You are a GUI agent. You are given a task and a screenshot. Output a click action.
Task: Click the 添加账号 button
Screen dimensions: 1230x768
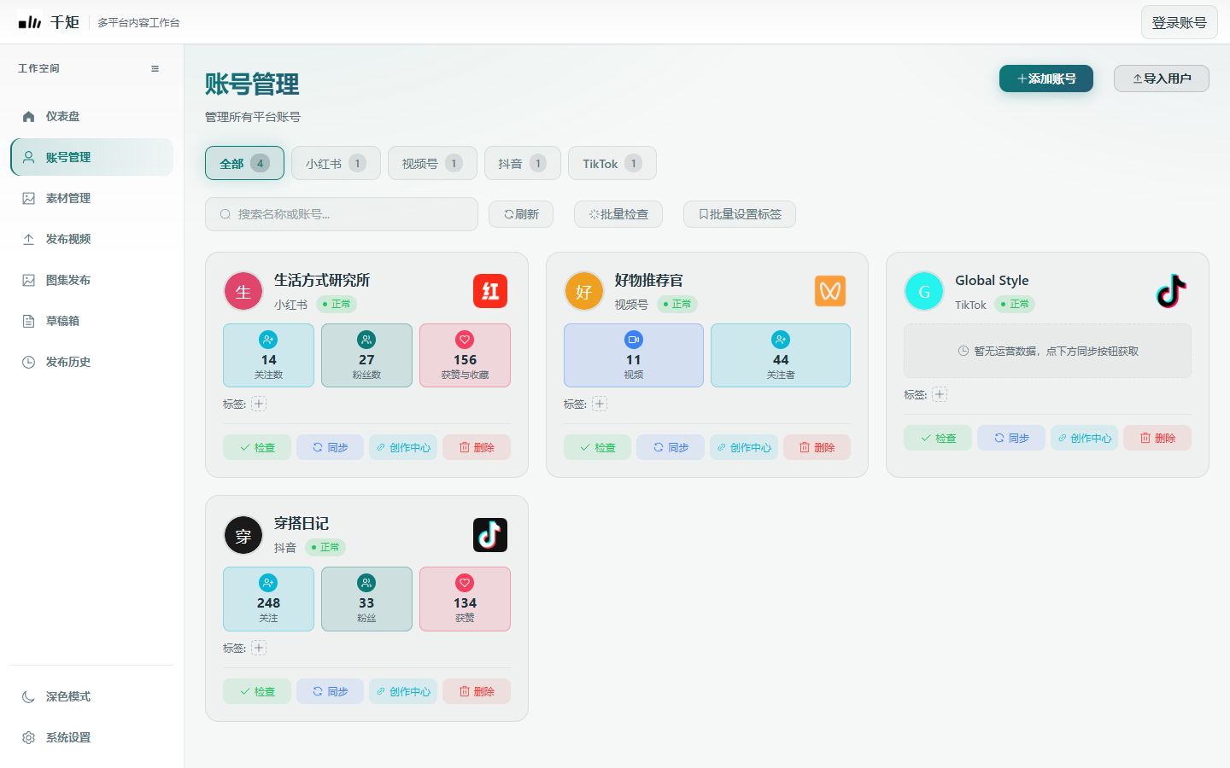[x=1046, y=79]
